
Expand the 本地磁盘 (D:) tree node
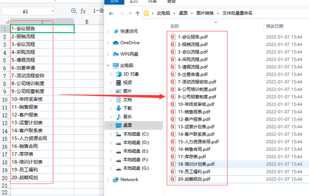[x=112, y=143]
